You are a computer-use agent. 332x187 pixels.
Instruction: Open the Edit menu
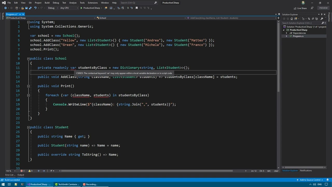(x=16, y=3)
